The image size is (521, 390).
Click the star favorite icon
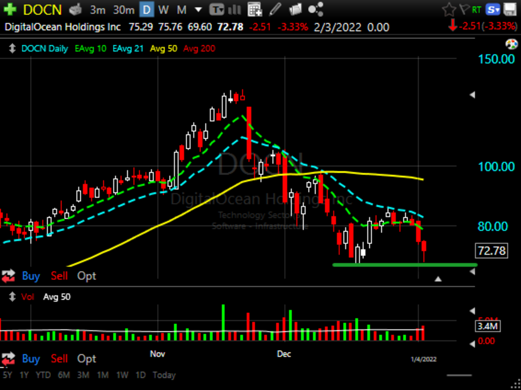[x=449, y=9]
